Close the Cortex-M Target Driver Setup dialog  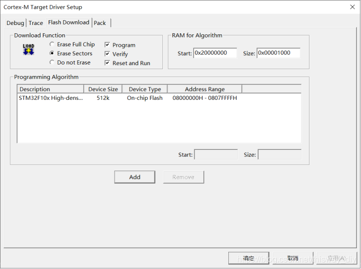pyautogui.click(x=353, y=7)
